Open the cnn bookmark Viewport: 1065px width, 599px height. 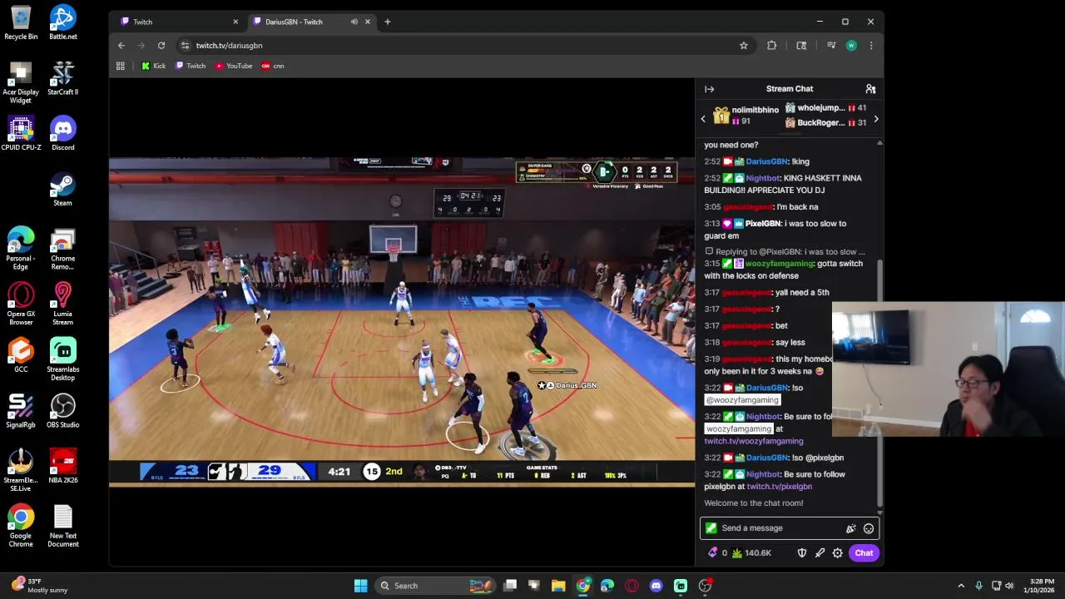[x=273, y=66]
